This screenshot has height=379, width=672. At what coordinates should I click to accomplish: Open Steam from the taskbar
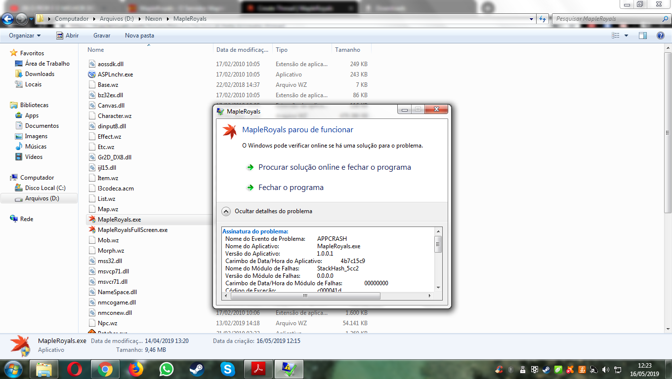pyautogui.click(x=197, y=369)
